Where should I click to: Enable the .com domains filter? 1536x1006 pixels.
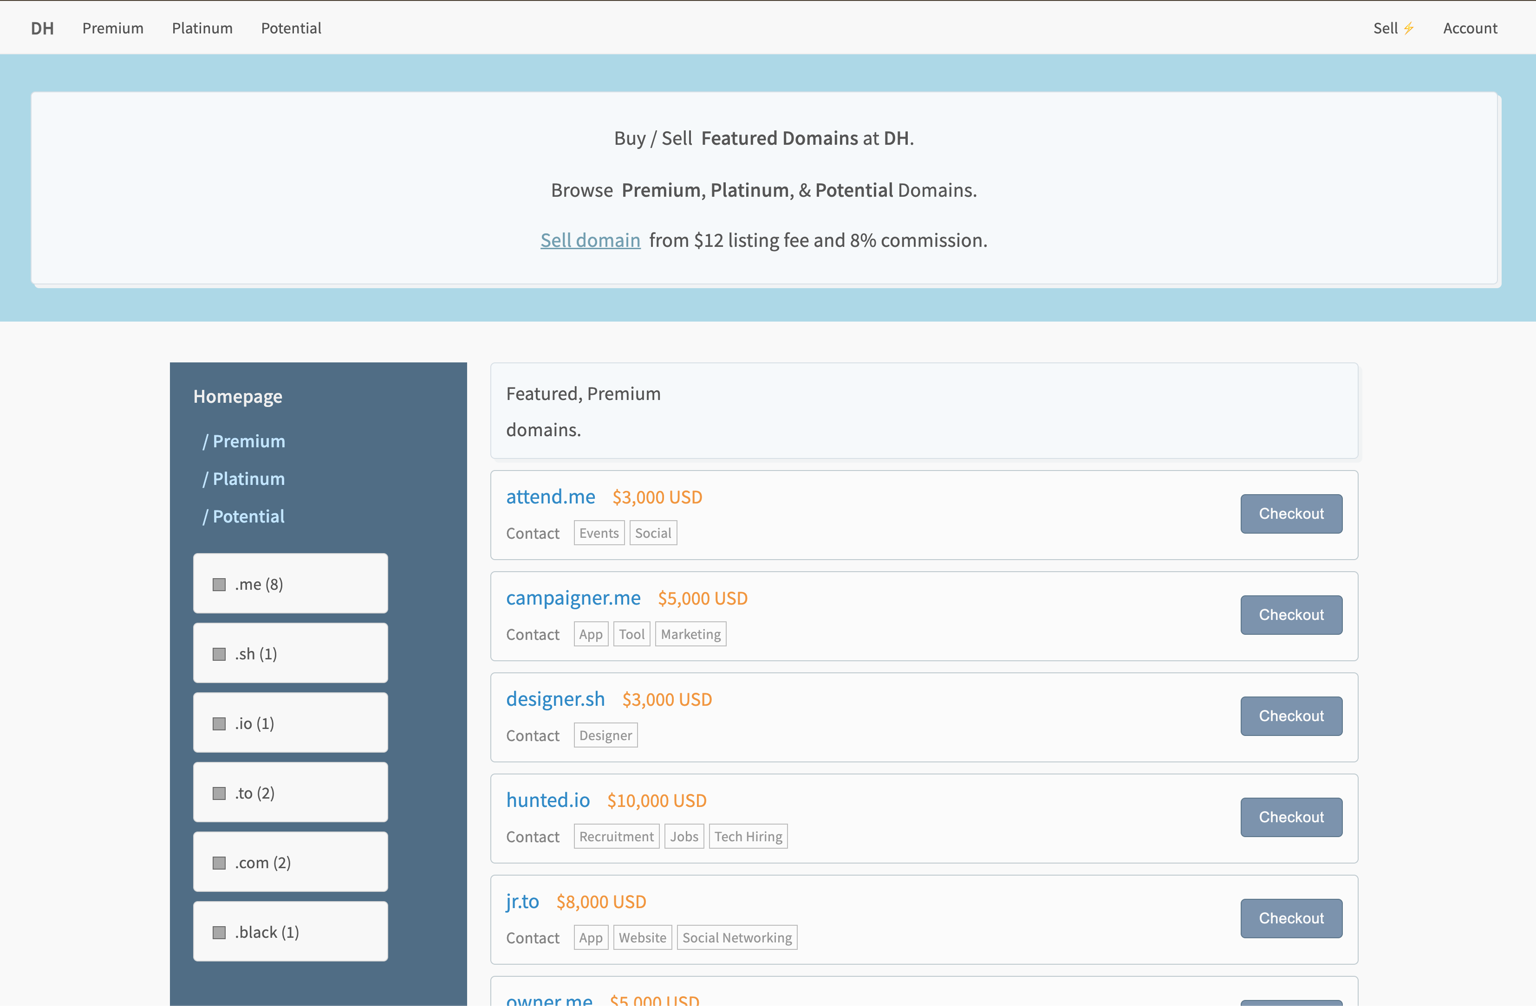point(220,862)
